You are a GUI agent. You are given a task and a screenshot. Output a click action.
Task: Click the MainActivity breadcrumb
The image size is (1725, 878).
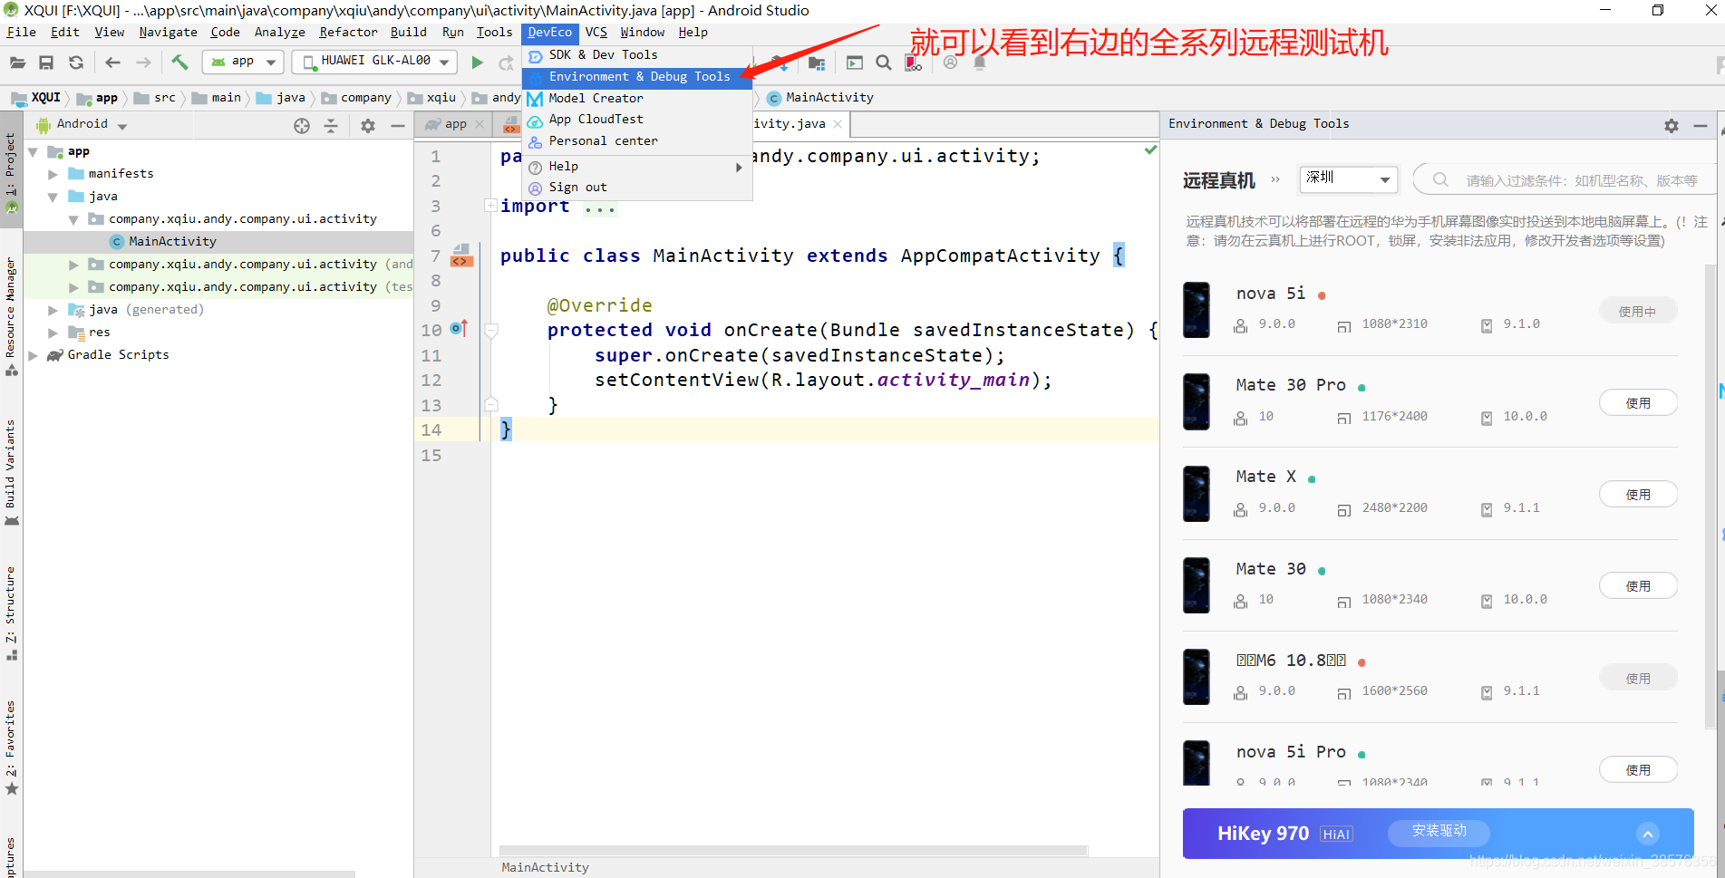[821, 98]
